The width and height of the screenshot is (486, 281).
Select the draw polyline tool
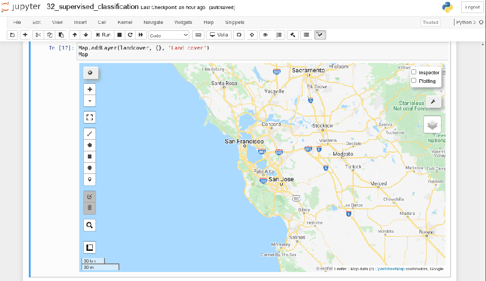tap(90, 133)
